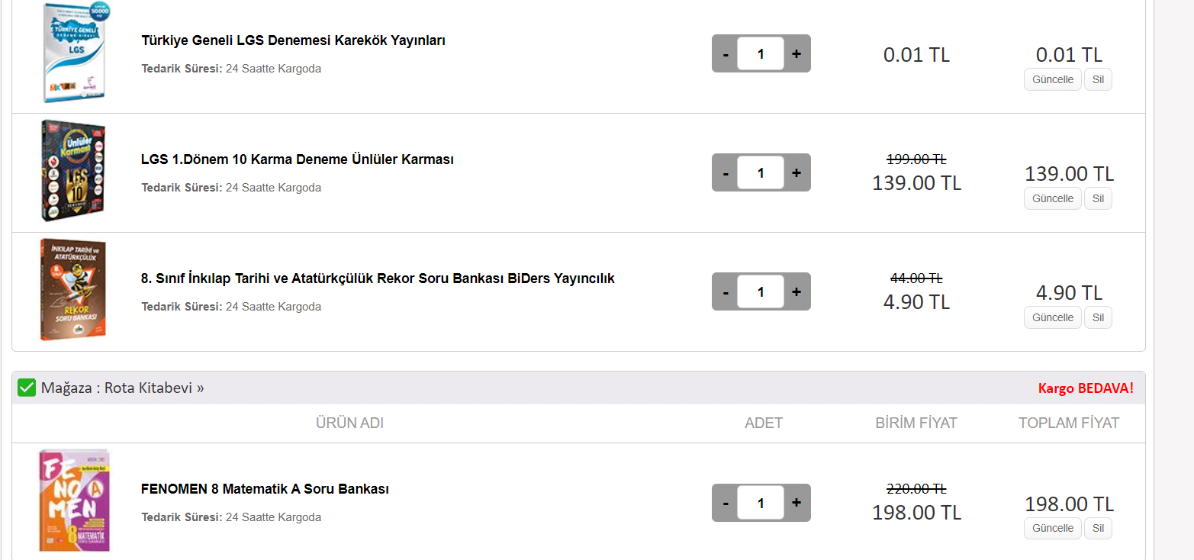Decrease quantity of İnkılap Tarihi Soru Bankası
Image resolution: width=1194 pixels, height=560 pixels.
tap(726, 292)
